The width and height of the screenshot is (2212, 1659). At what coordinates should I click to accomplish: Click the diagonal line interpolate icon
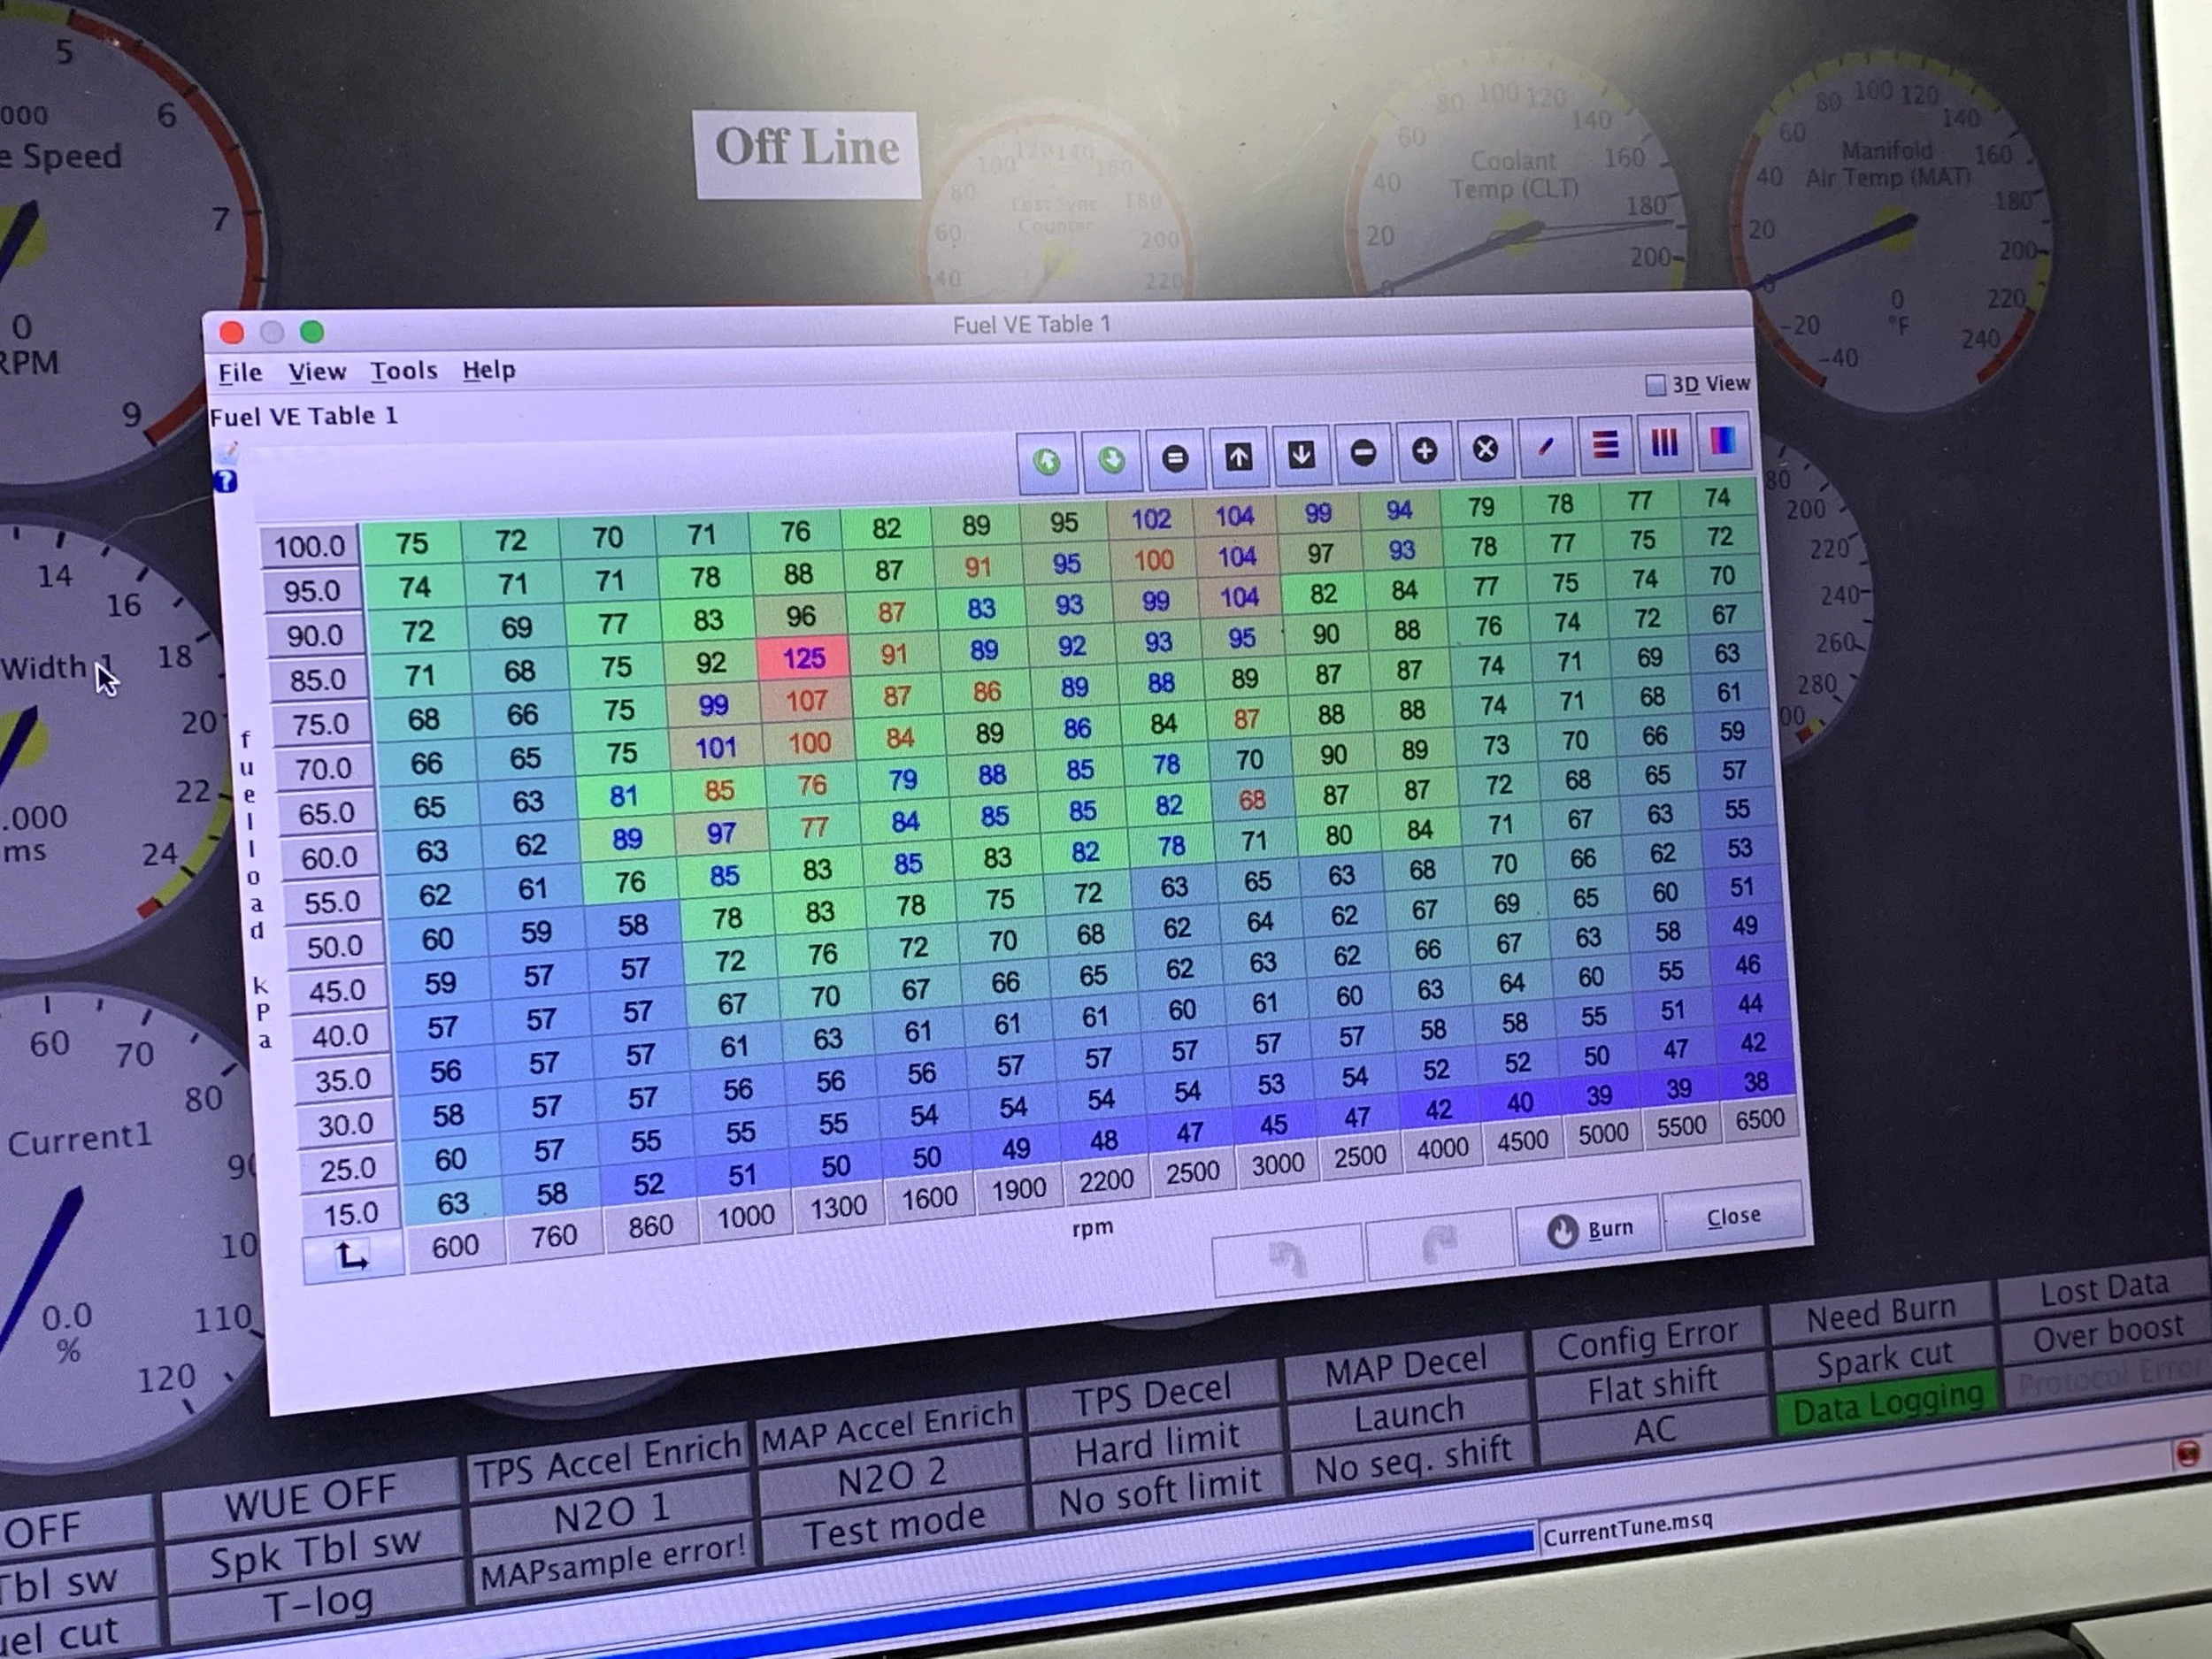pyautogui.click(x=1546, y=447)
